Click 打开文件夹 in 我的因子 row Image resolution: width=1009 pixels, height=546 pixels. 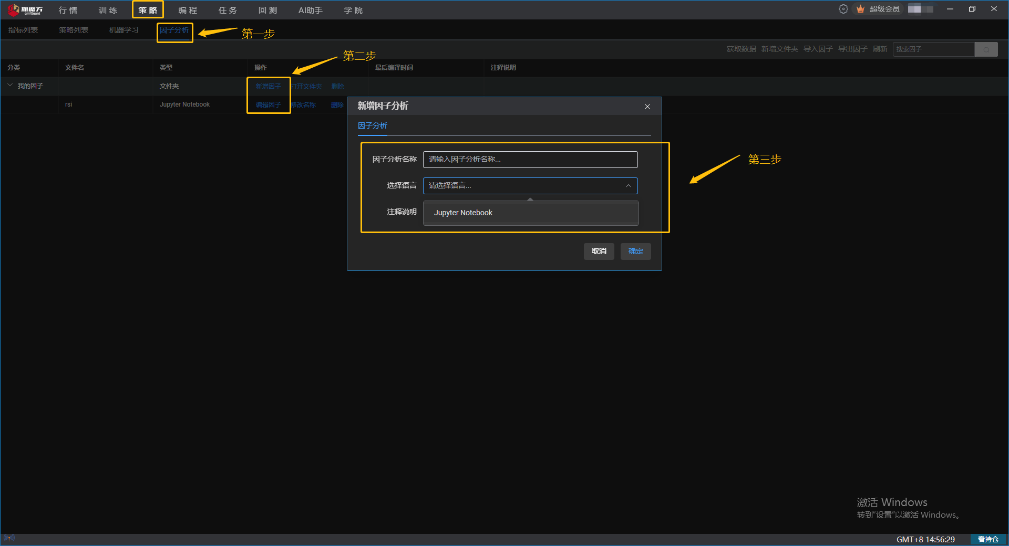(x=306, y=87)
